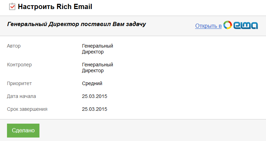Image resolution: width=266 pixels, height=141 pixels.
Task: Select the priority value "Средний"
Action: point(92,83)
